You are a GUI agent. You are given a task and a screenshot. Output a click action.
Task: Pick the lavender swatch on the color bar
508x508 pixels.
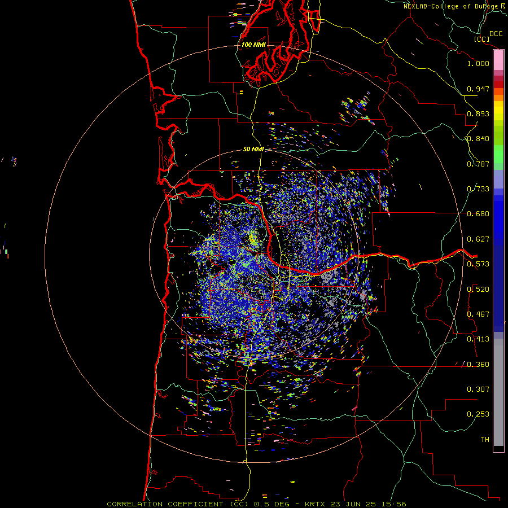(x=498, y=179)
